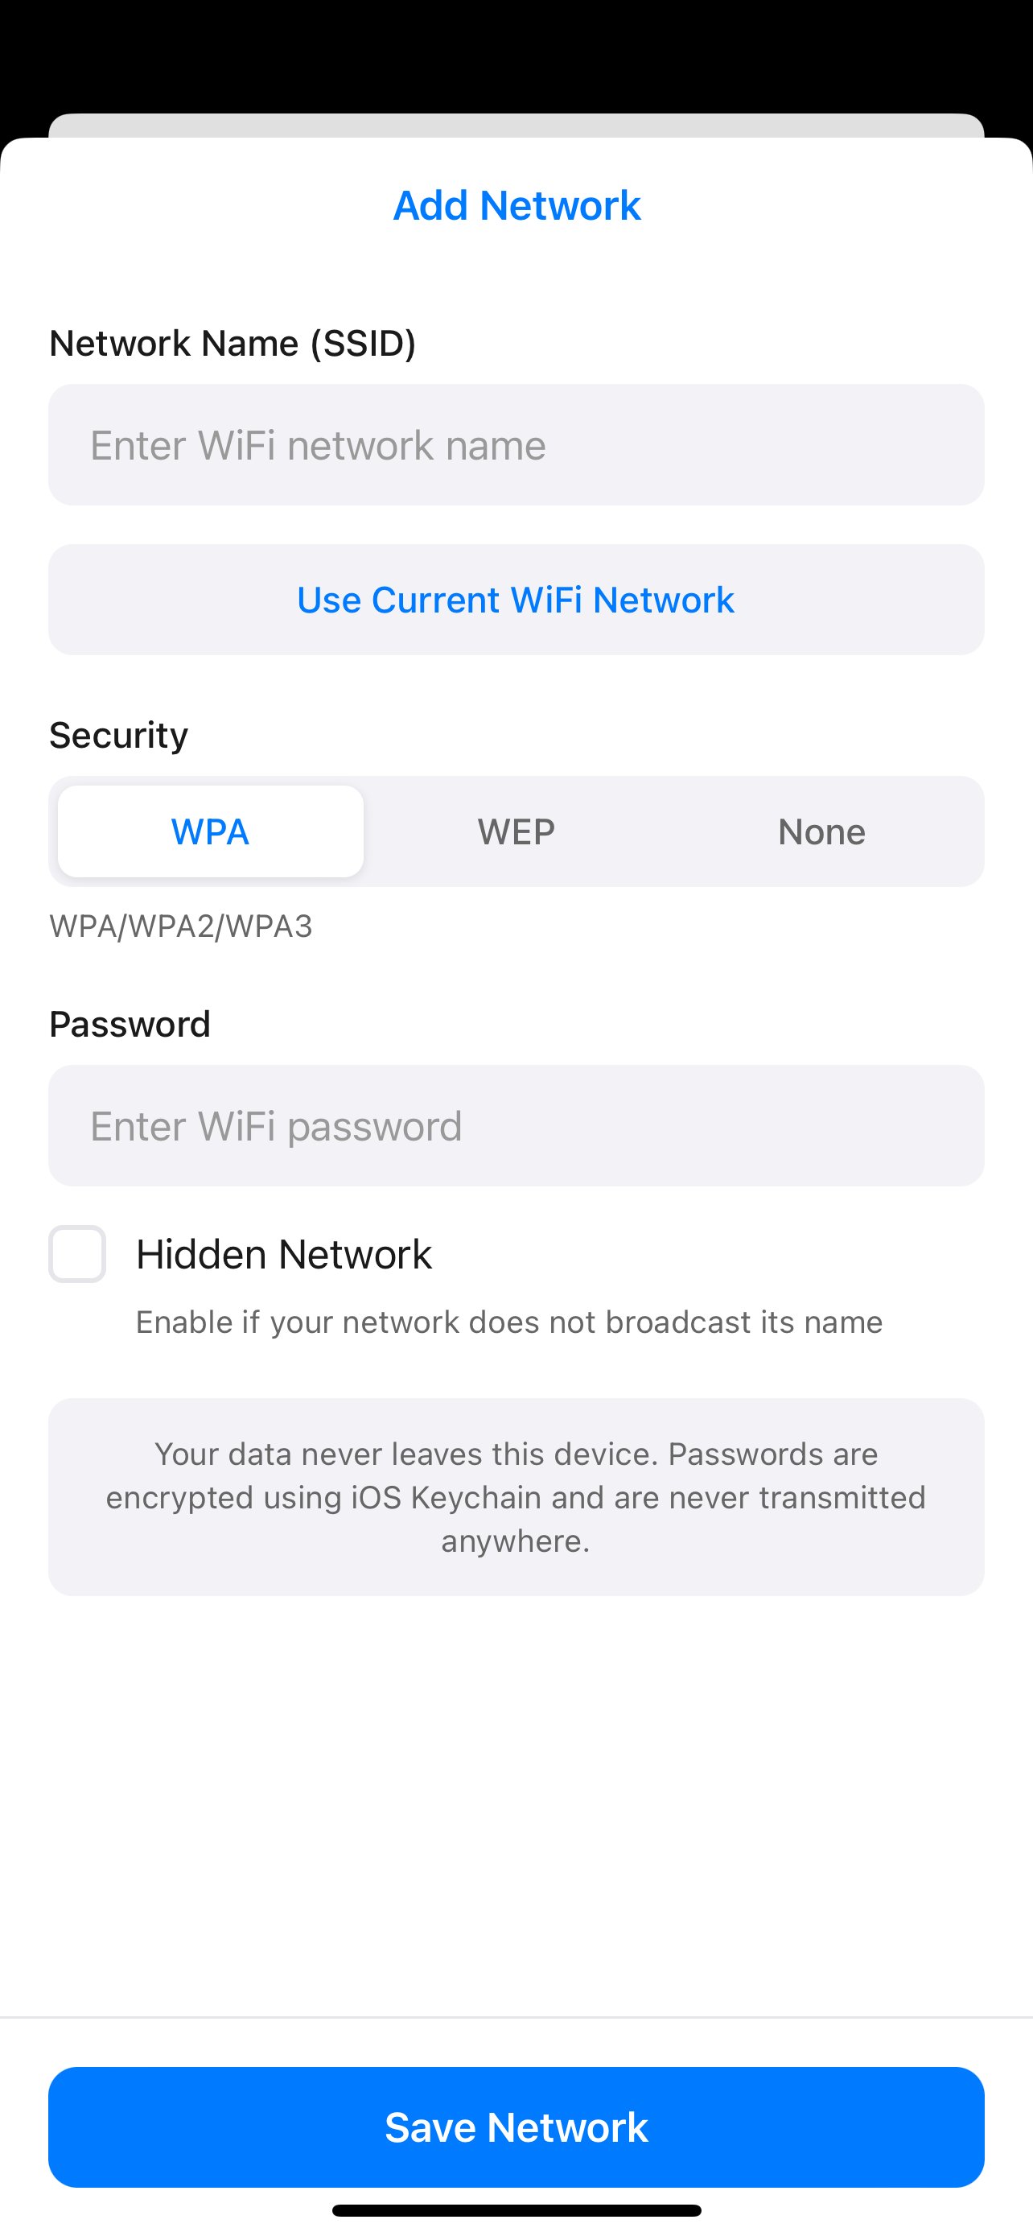Image resolution: width=1033 pixels, height=2236 pixels.
Task: Click the Password section label
Action: (130, 1025)
